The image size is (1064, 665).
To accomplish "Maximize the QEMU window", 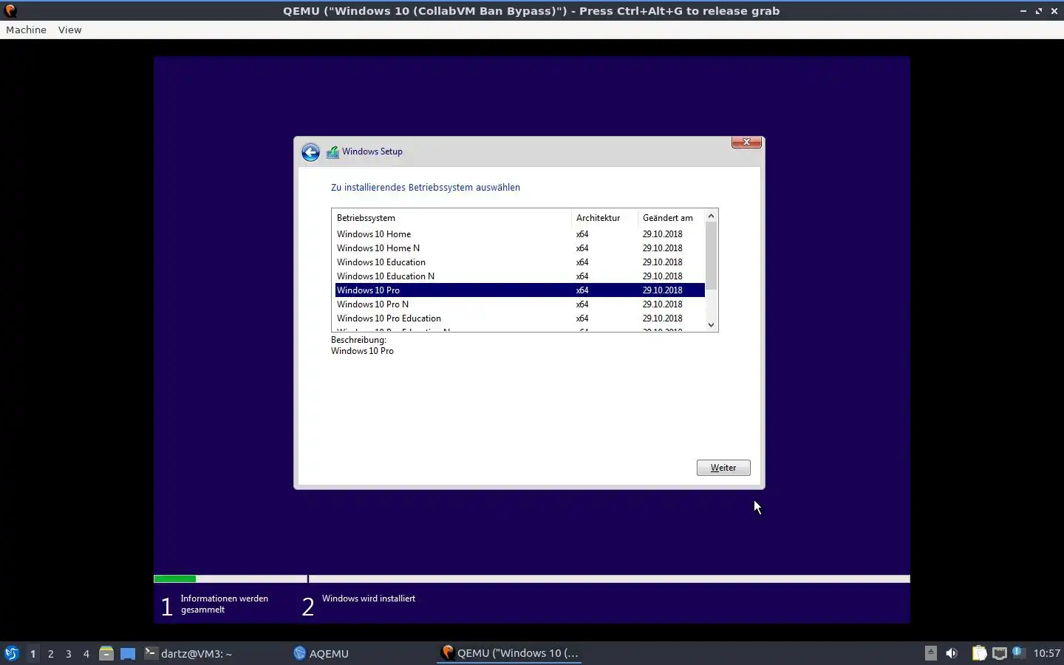I will click(x=1039, y=11).
